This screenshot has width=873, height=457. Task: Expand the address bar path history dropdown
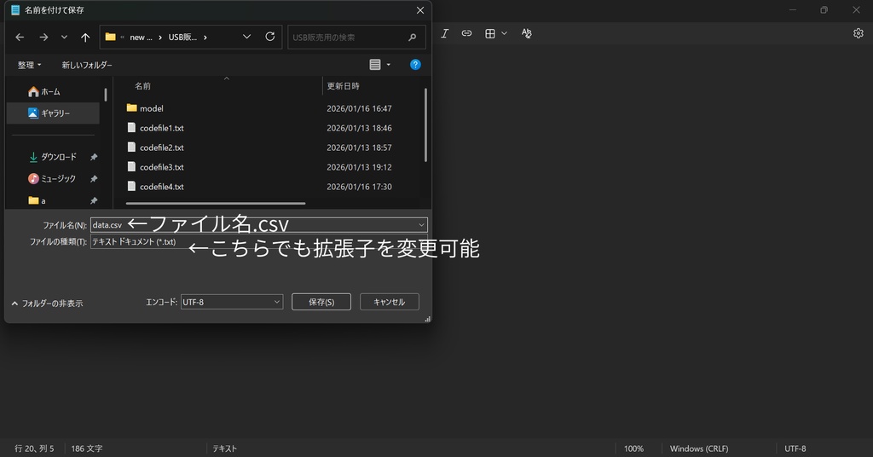[x=246, y=37]
